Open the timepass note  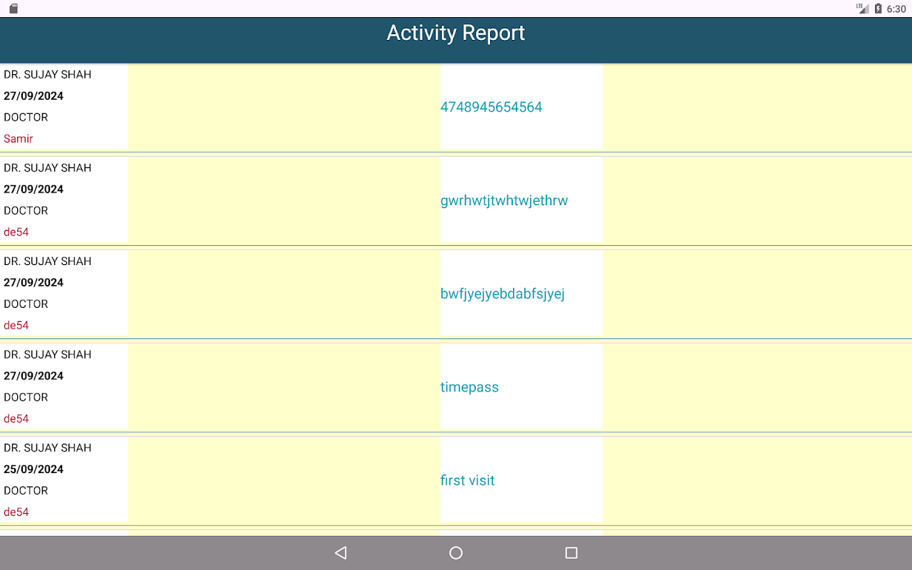point(470,387)
